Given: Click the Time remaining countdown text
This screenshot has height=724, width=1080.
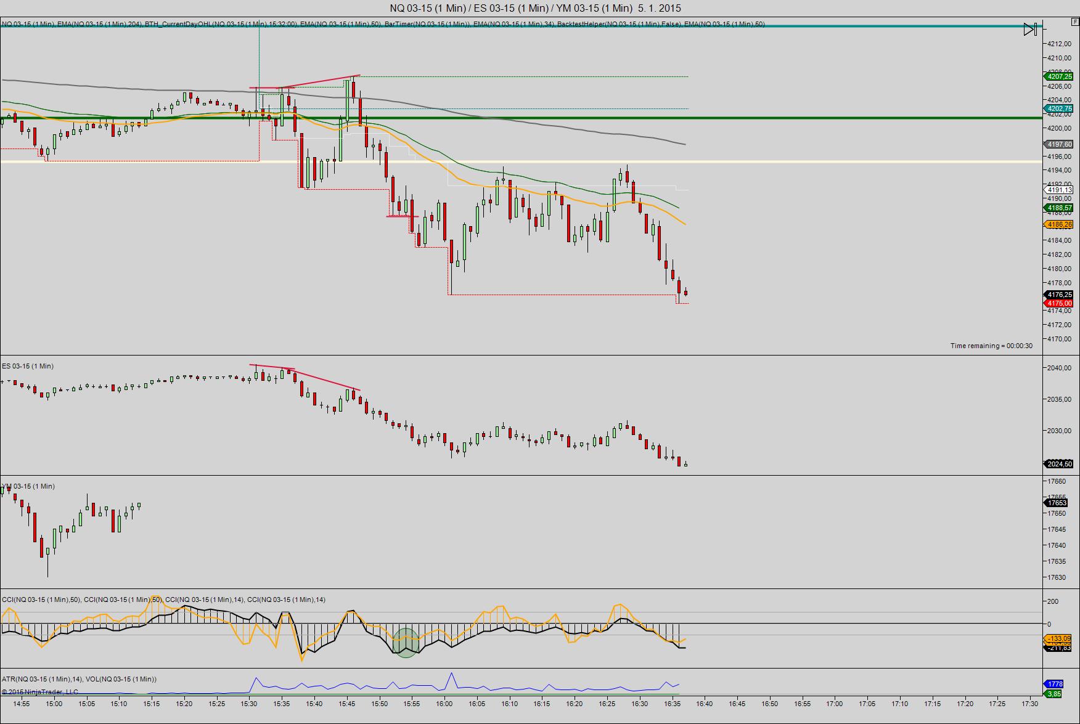Looking at the screenshot, I should (x=991, y=346).
